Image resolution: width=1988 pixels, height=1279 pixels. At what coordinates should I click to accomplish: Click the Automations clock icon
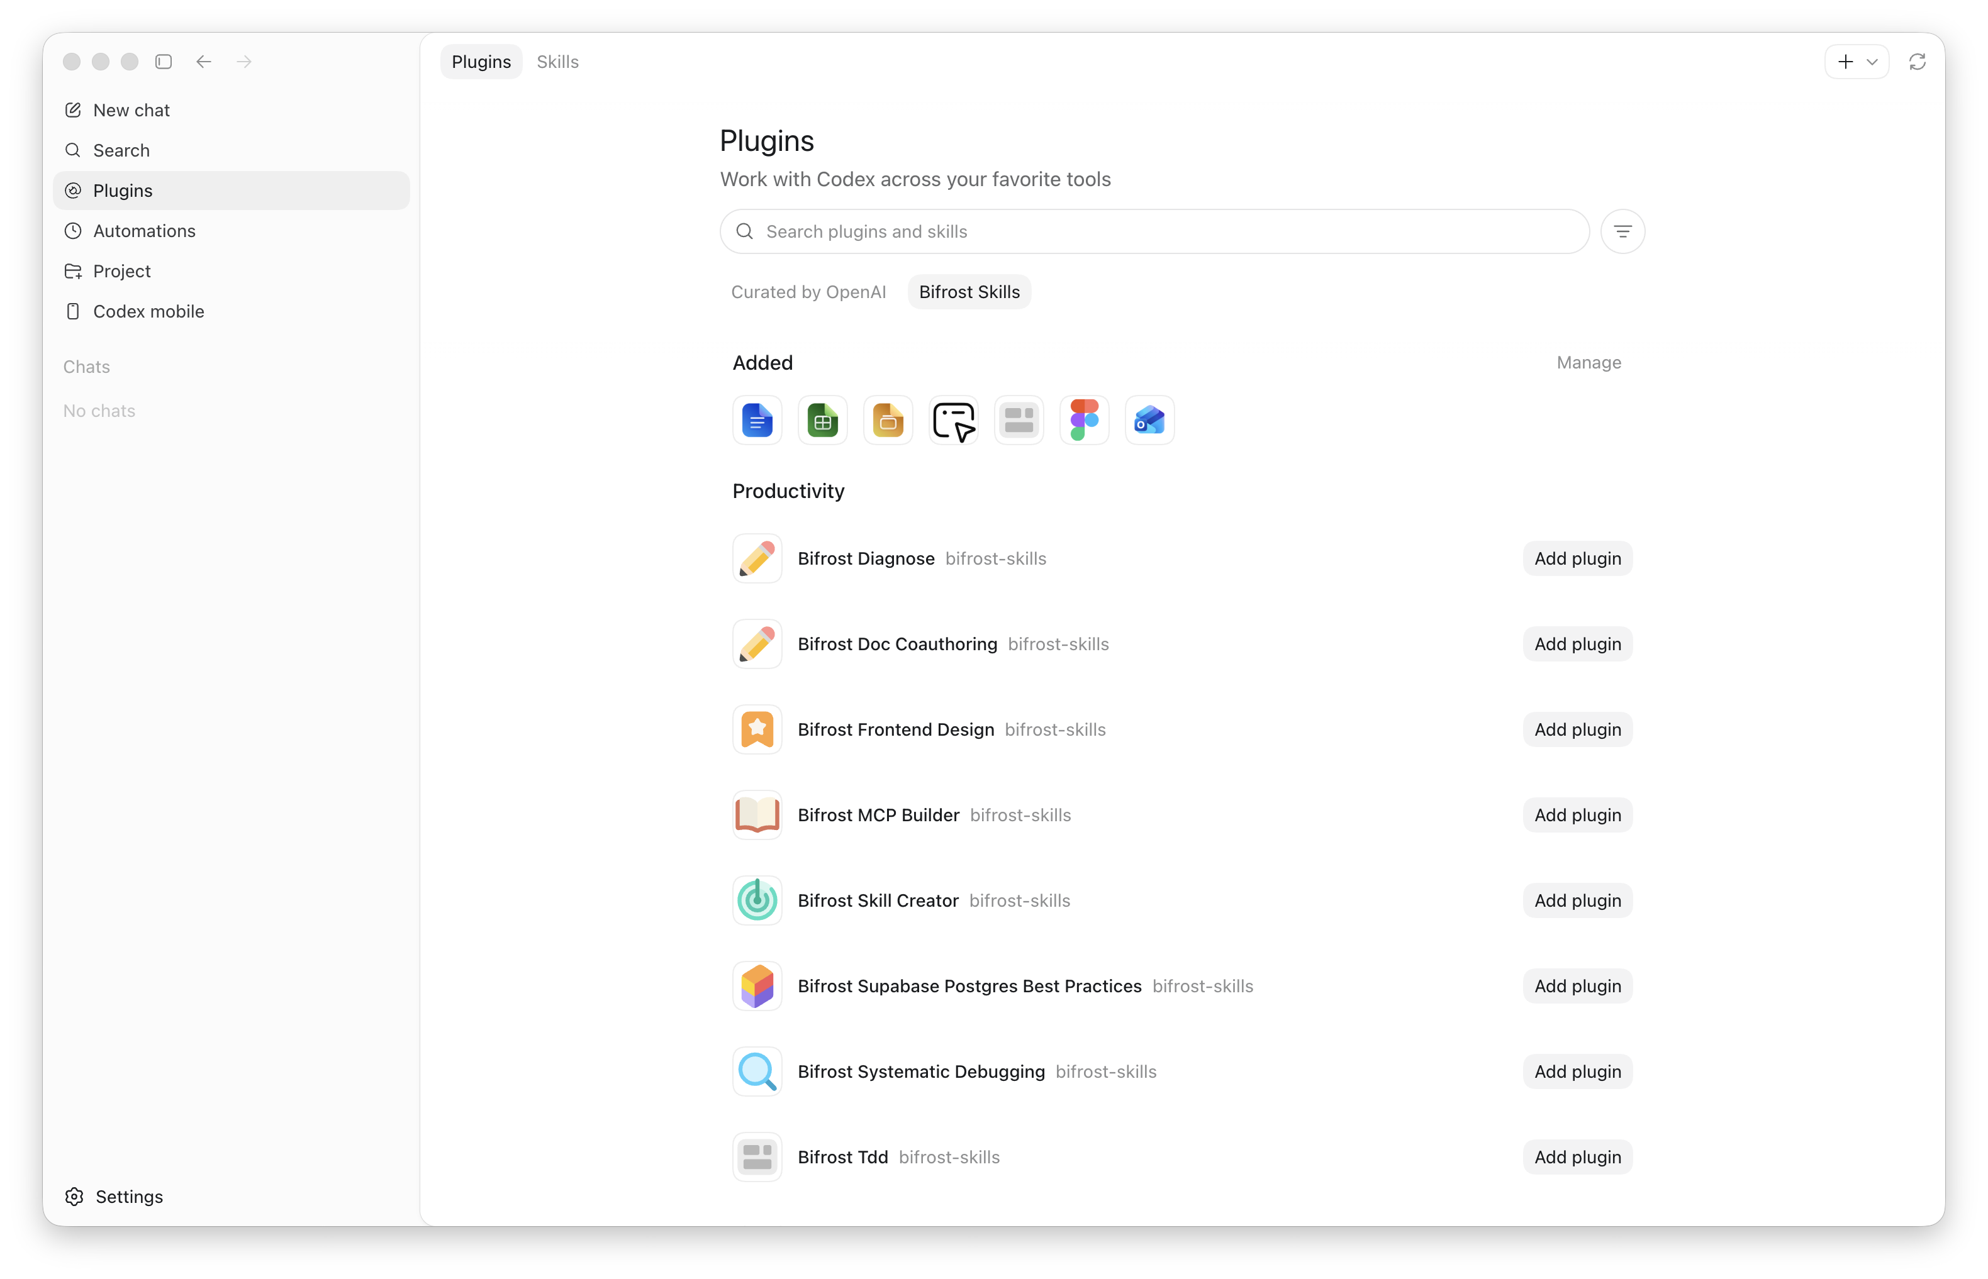click(73, 231)
